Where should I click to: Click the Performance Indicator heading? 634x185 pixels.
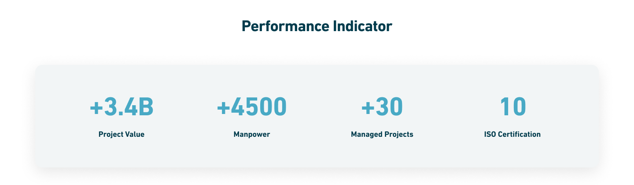(x=317, y=26)
